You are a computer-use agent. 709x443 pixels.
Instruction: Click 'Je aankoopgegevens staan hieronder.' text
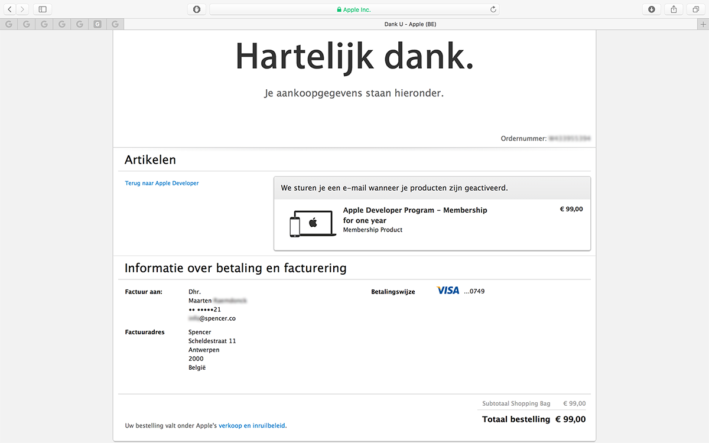pyautogui.click(x=354, y=93)
